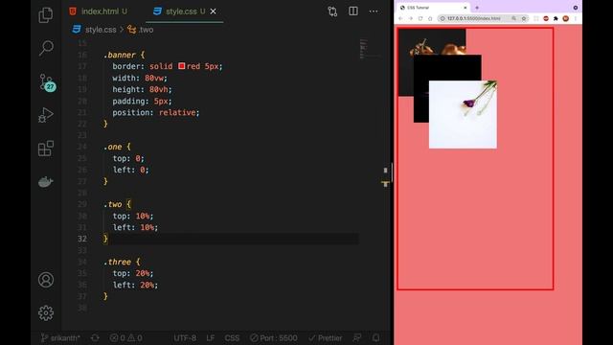This screenshot has height=345, width=613.
Task: Switch to the index.html tab
Action: 99,11
